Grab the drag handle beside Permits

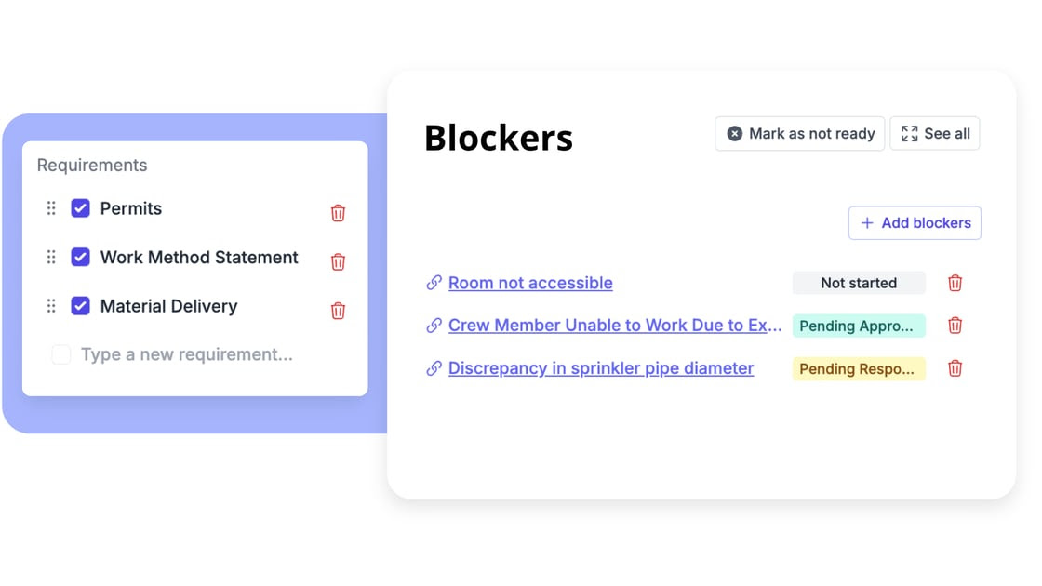pos(51,208)
